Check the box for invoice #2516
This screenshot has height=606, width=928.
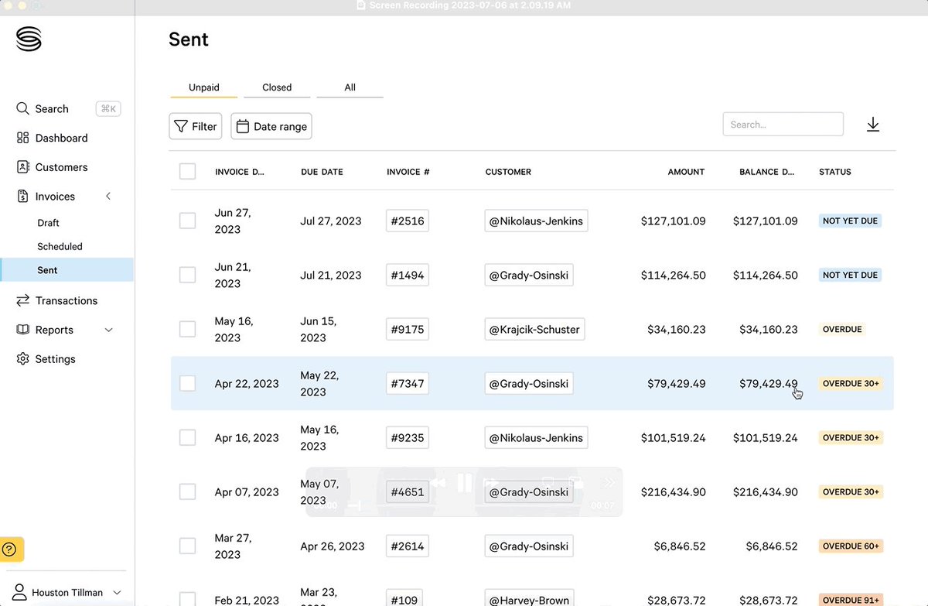pyautogui.click(x=187, y=221)
